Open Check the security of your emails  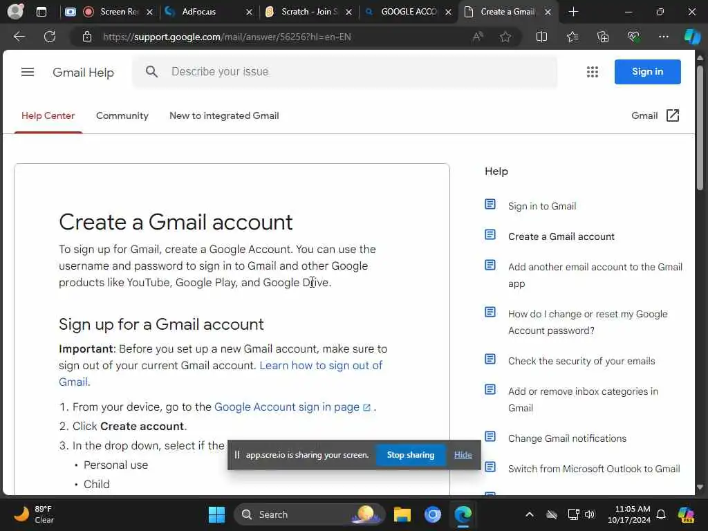(x=581, y=361)
